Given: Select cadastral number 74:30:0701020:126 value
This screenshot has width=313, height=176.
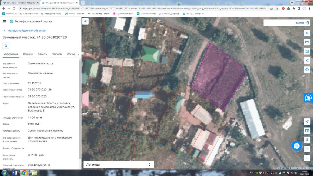Looking at the screenshot, I should [40, 89].
